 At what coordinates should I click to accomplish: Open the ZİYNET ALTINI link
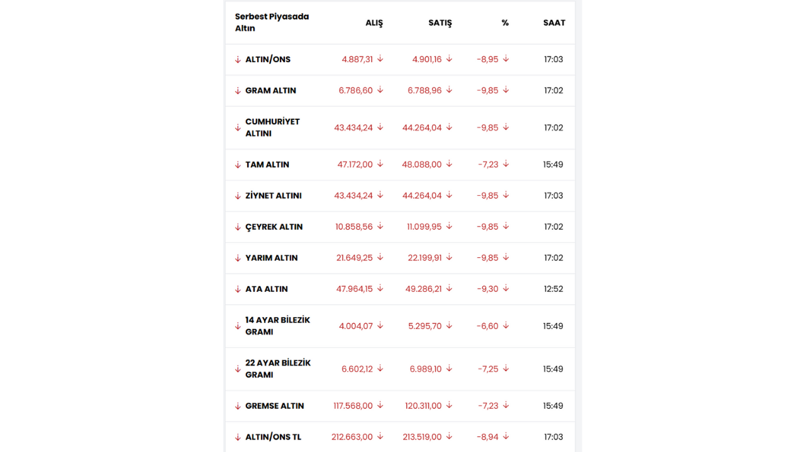274,196
